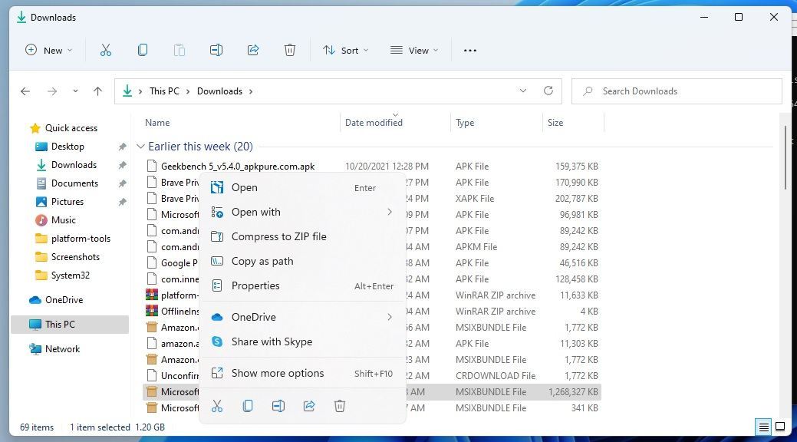Click the Delete trash icon in the top toolbar

point(290,50)
